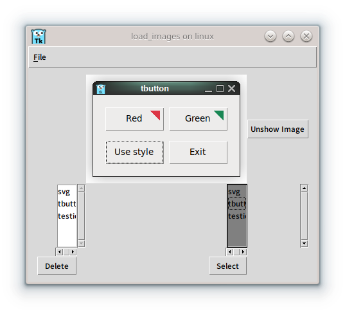Screen dimensions: 345x310
Task: Click left listbox scroll down arrow
Action: pos(82,243)
